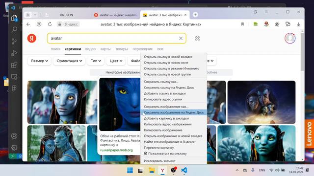Open VS Code Remote Explorer icon
The image size is (314, 176).
pyautogui.click(x=14, y=77)
